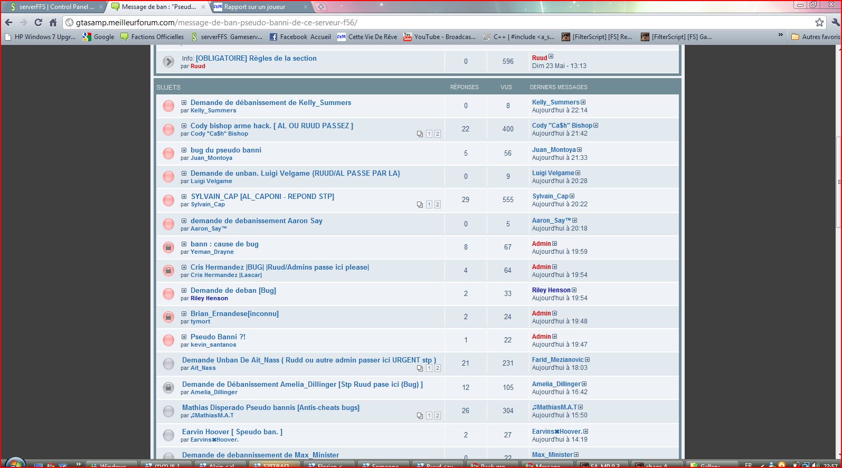View last post icon next to Farid_Mezianovic

tap(588, 360)
